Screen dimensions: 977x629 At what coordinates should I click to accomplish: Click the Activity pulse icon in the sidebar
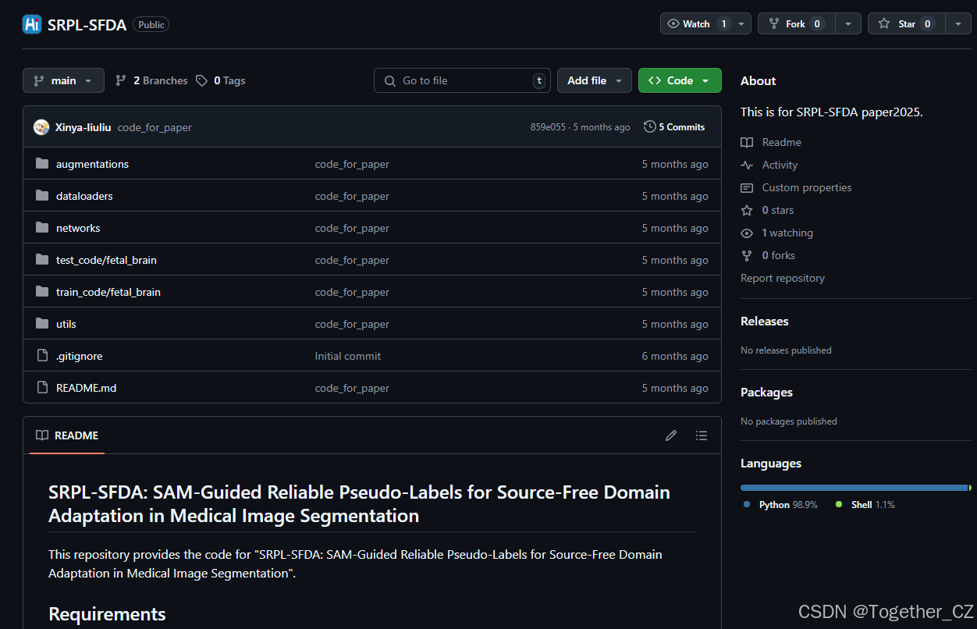[747, 165]
